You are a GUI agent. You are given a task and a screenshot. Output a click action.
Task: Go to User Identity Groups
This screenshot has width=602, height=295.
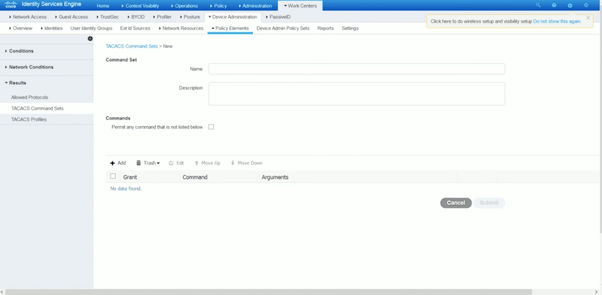[91, 29]
